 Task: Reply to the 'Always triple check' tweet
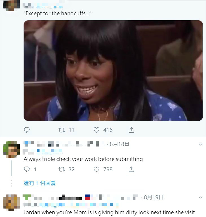pos(27,169)
